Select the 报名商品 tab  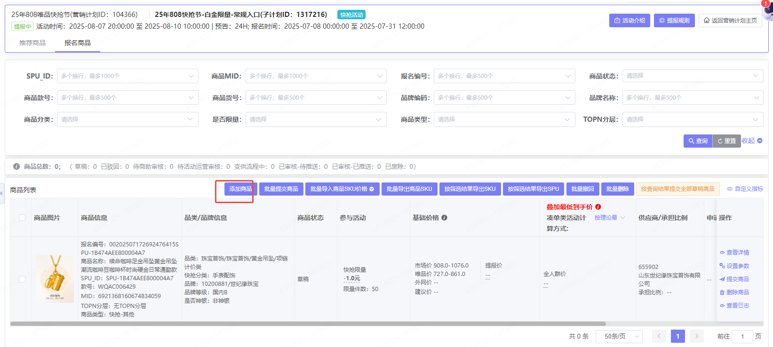(x=78, y=43)
